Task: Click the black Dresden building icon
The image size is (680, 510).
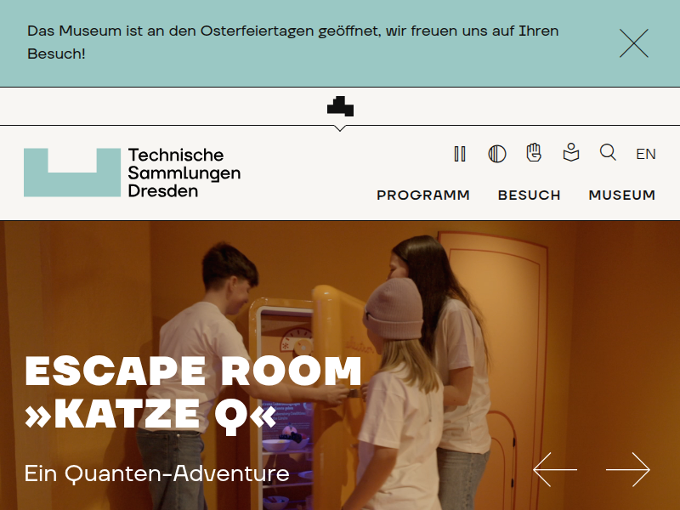Action: [x=340, y=106]
